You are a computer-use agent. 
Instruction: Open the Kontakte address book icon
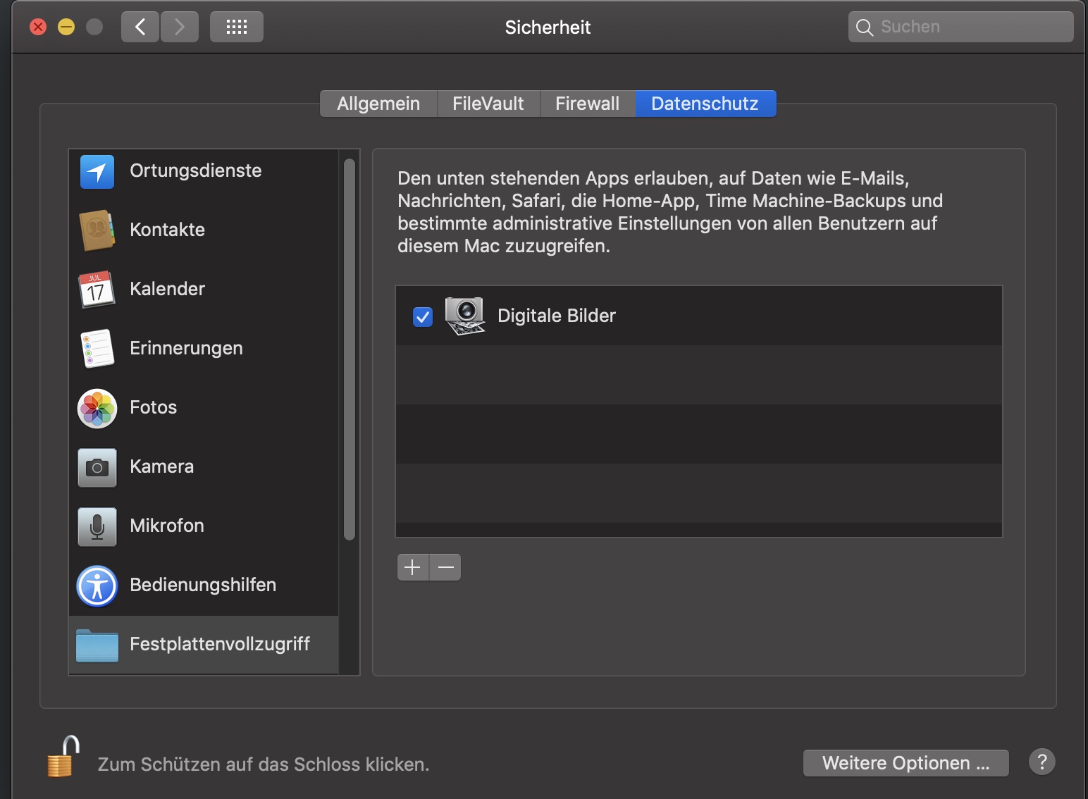[x=97, y=230]
